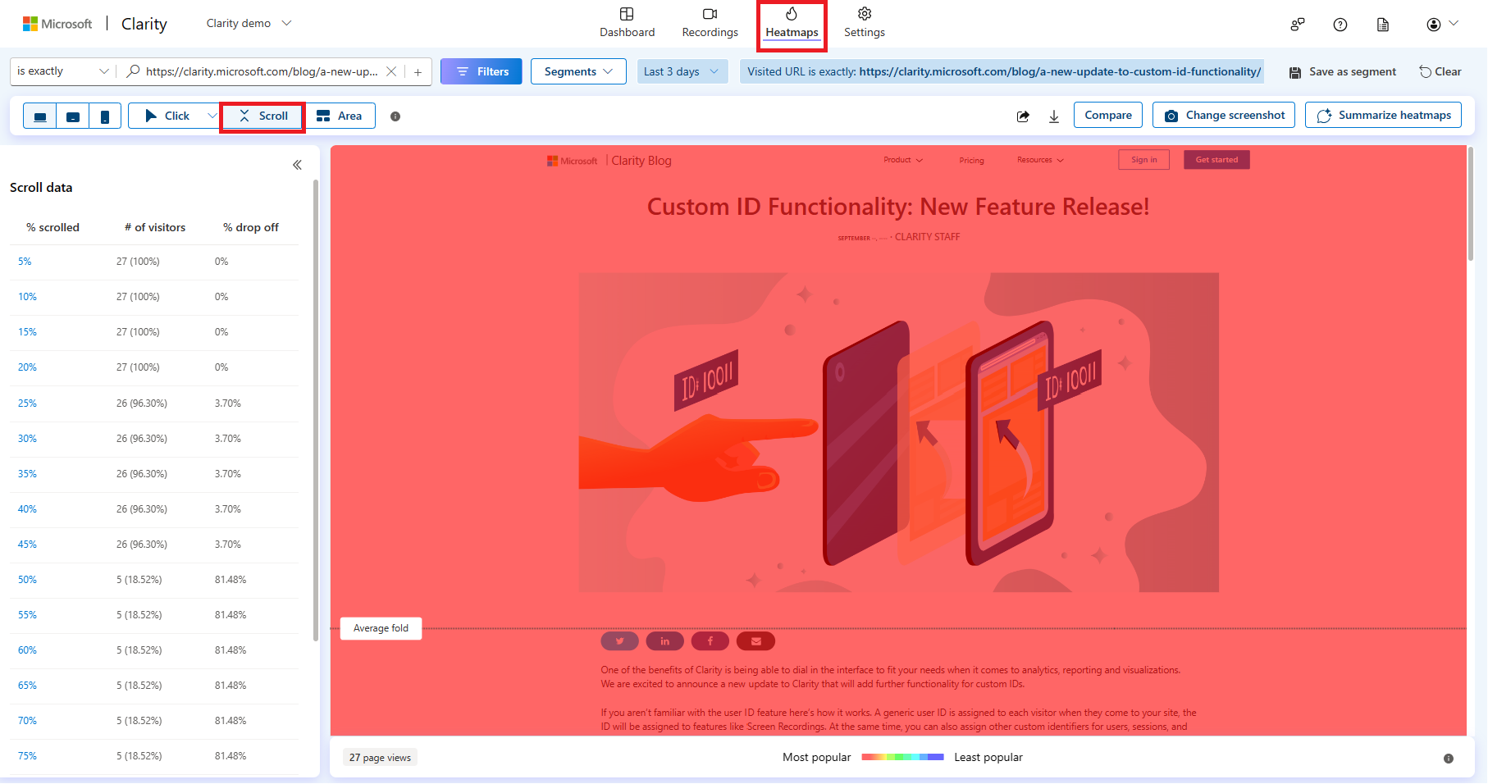Screen dimensions: 1488x784
Task: Click the 65% scrolled row link
Action: tap(27, 686)
